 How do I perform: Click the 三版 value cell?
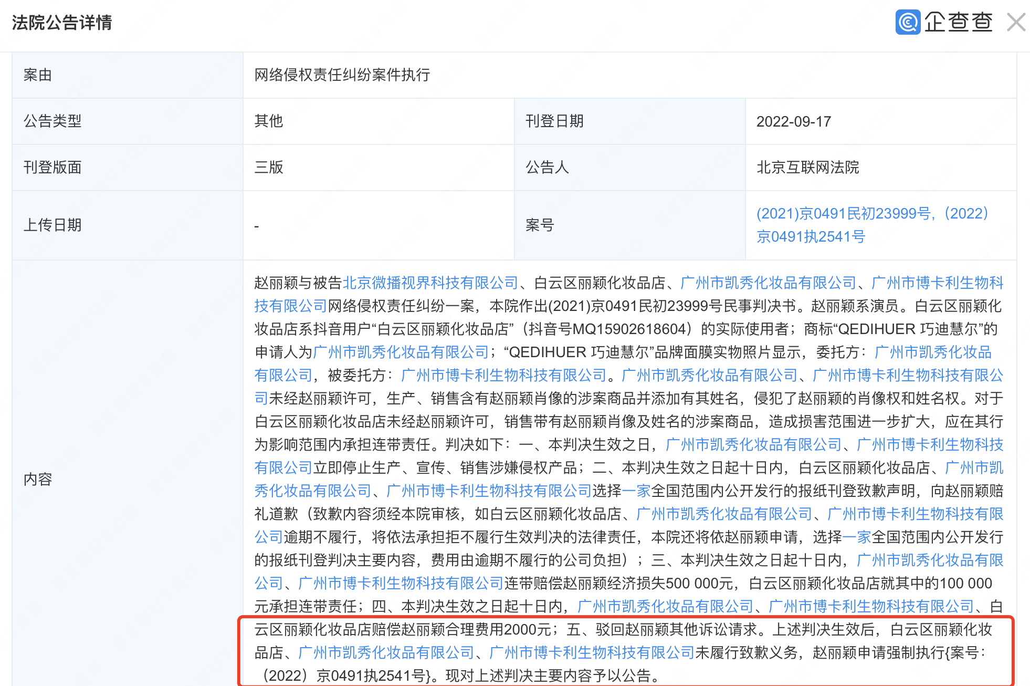pyautogui.click(x=379, y=168)
